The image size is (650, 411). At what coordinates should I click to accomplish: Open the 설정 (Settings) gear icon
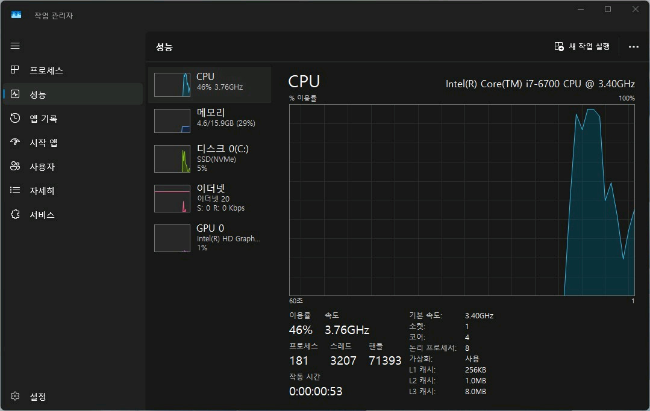coord(16,397)
